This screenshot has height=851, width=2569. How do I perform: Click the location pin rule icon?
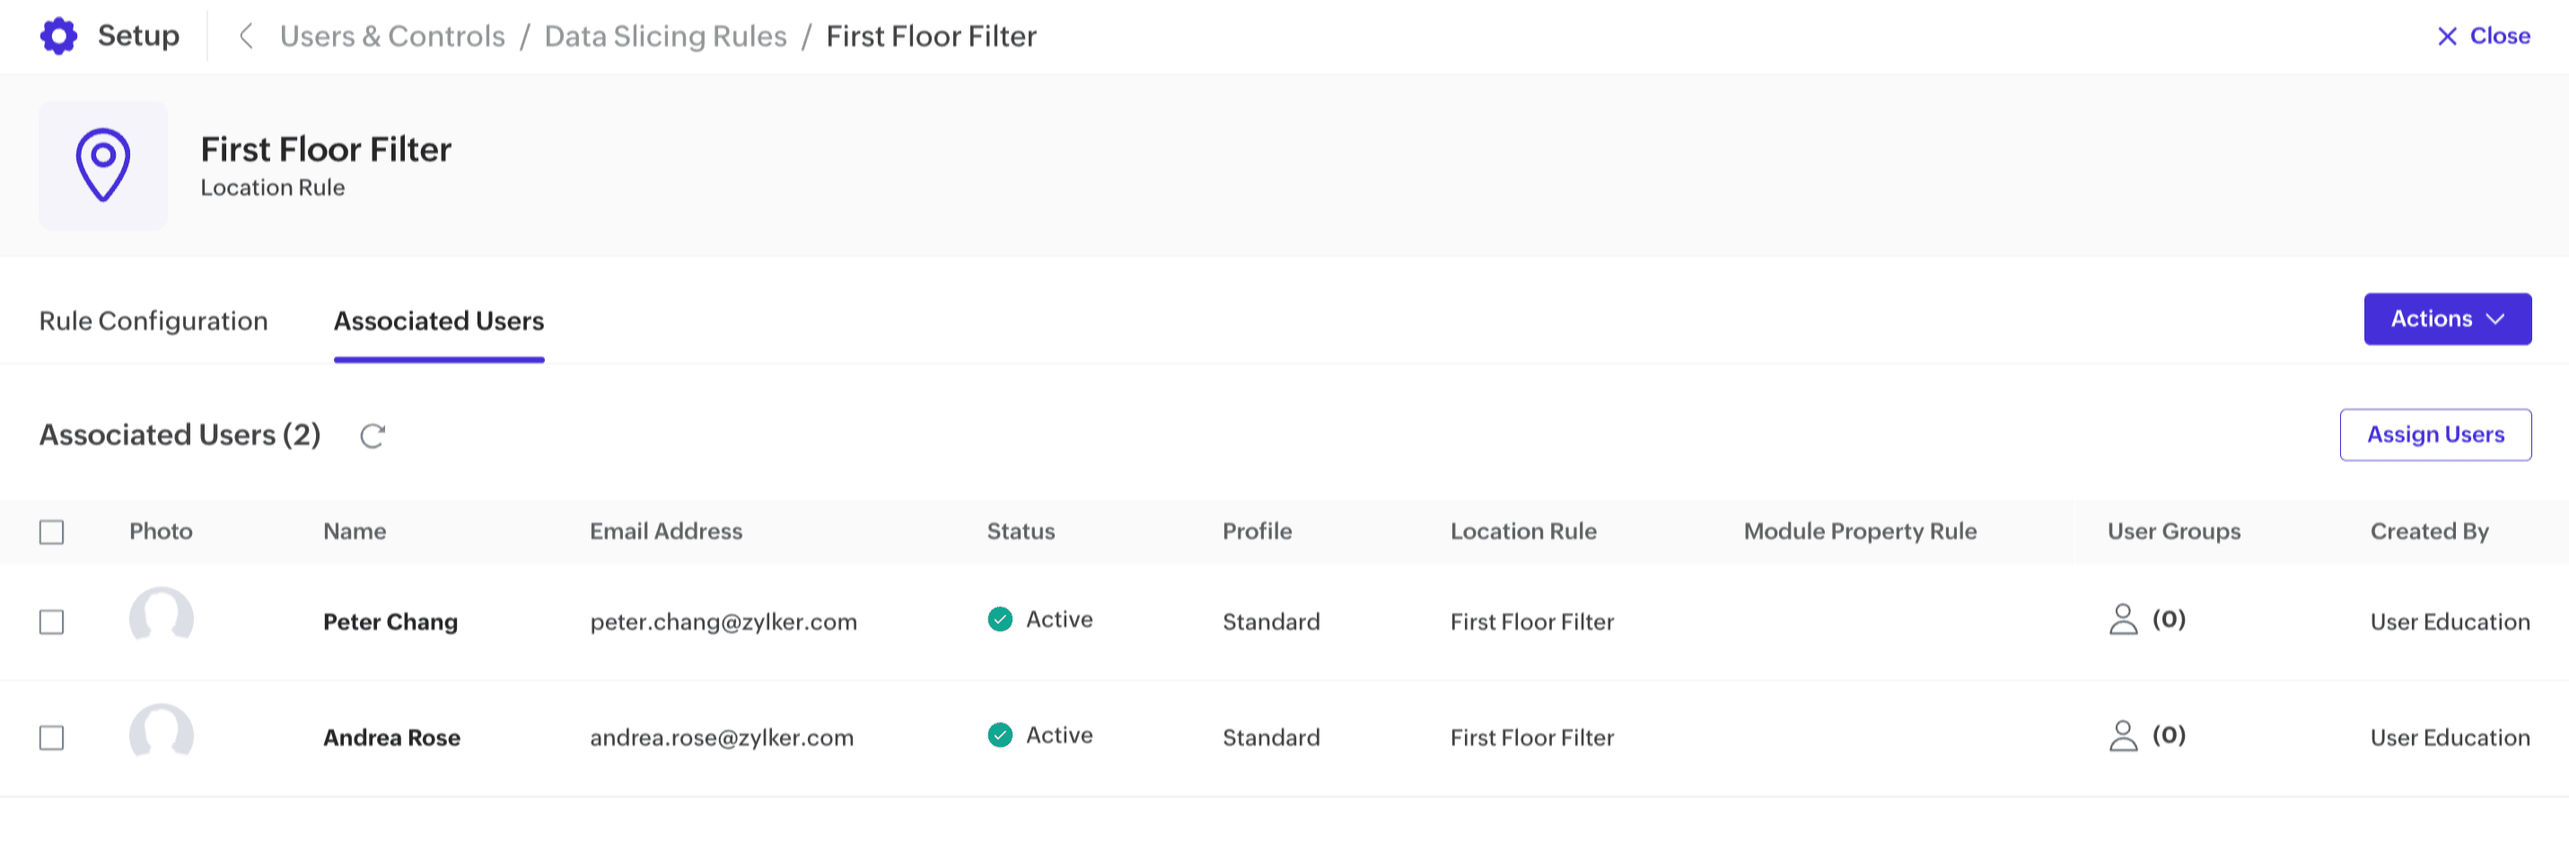coord(102,164)
